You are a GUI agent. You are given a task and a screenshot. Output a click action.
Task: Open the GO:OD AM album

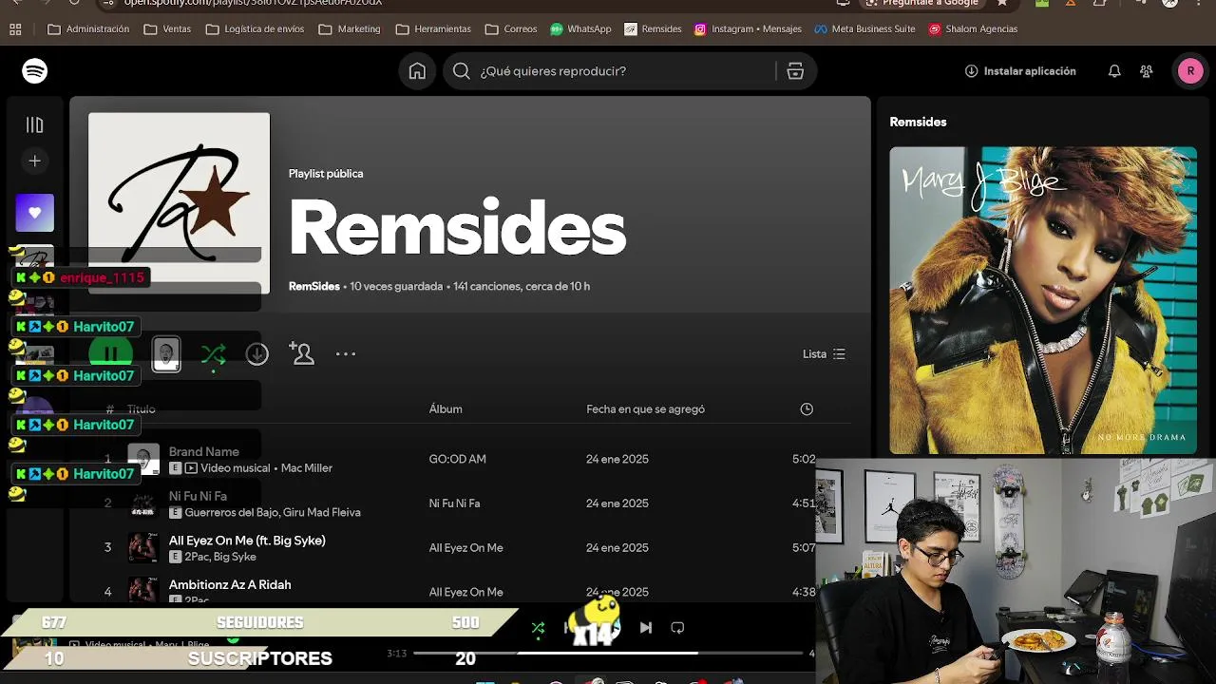click(x=457, y=459)
